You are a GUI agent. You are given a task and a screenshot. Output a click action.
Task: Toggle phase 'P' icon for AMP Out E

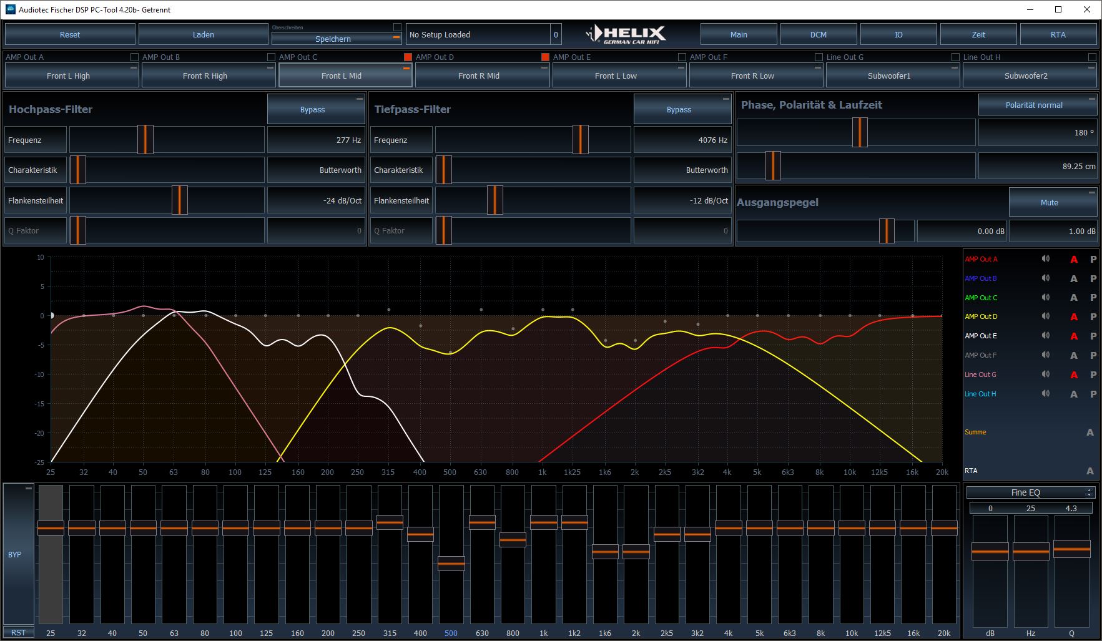point(1093,336)
